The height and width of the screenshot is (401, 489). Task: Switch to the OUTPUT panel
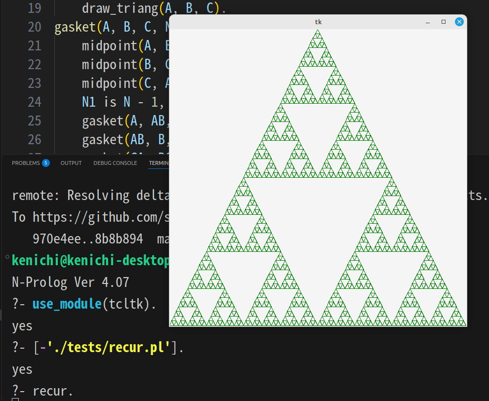tap(71, 162)
